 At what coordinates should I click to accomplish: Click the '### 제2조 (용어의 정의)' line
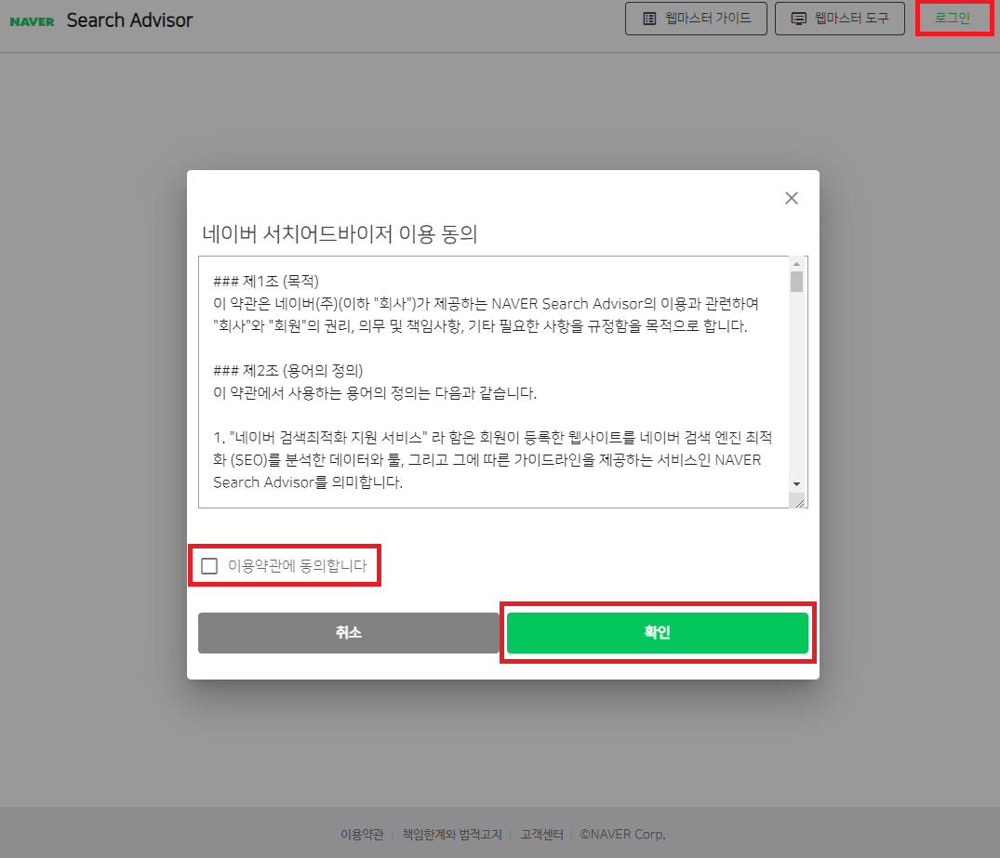[288, 370]
